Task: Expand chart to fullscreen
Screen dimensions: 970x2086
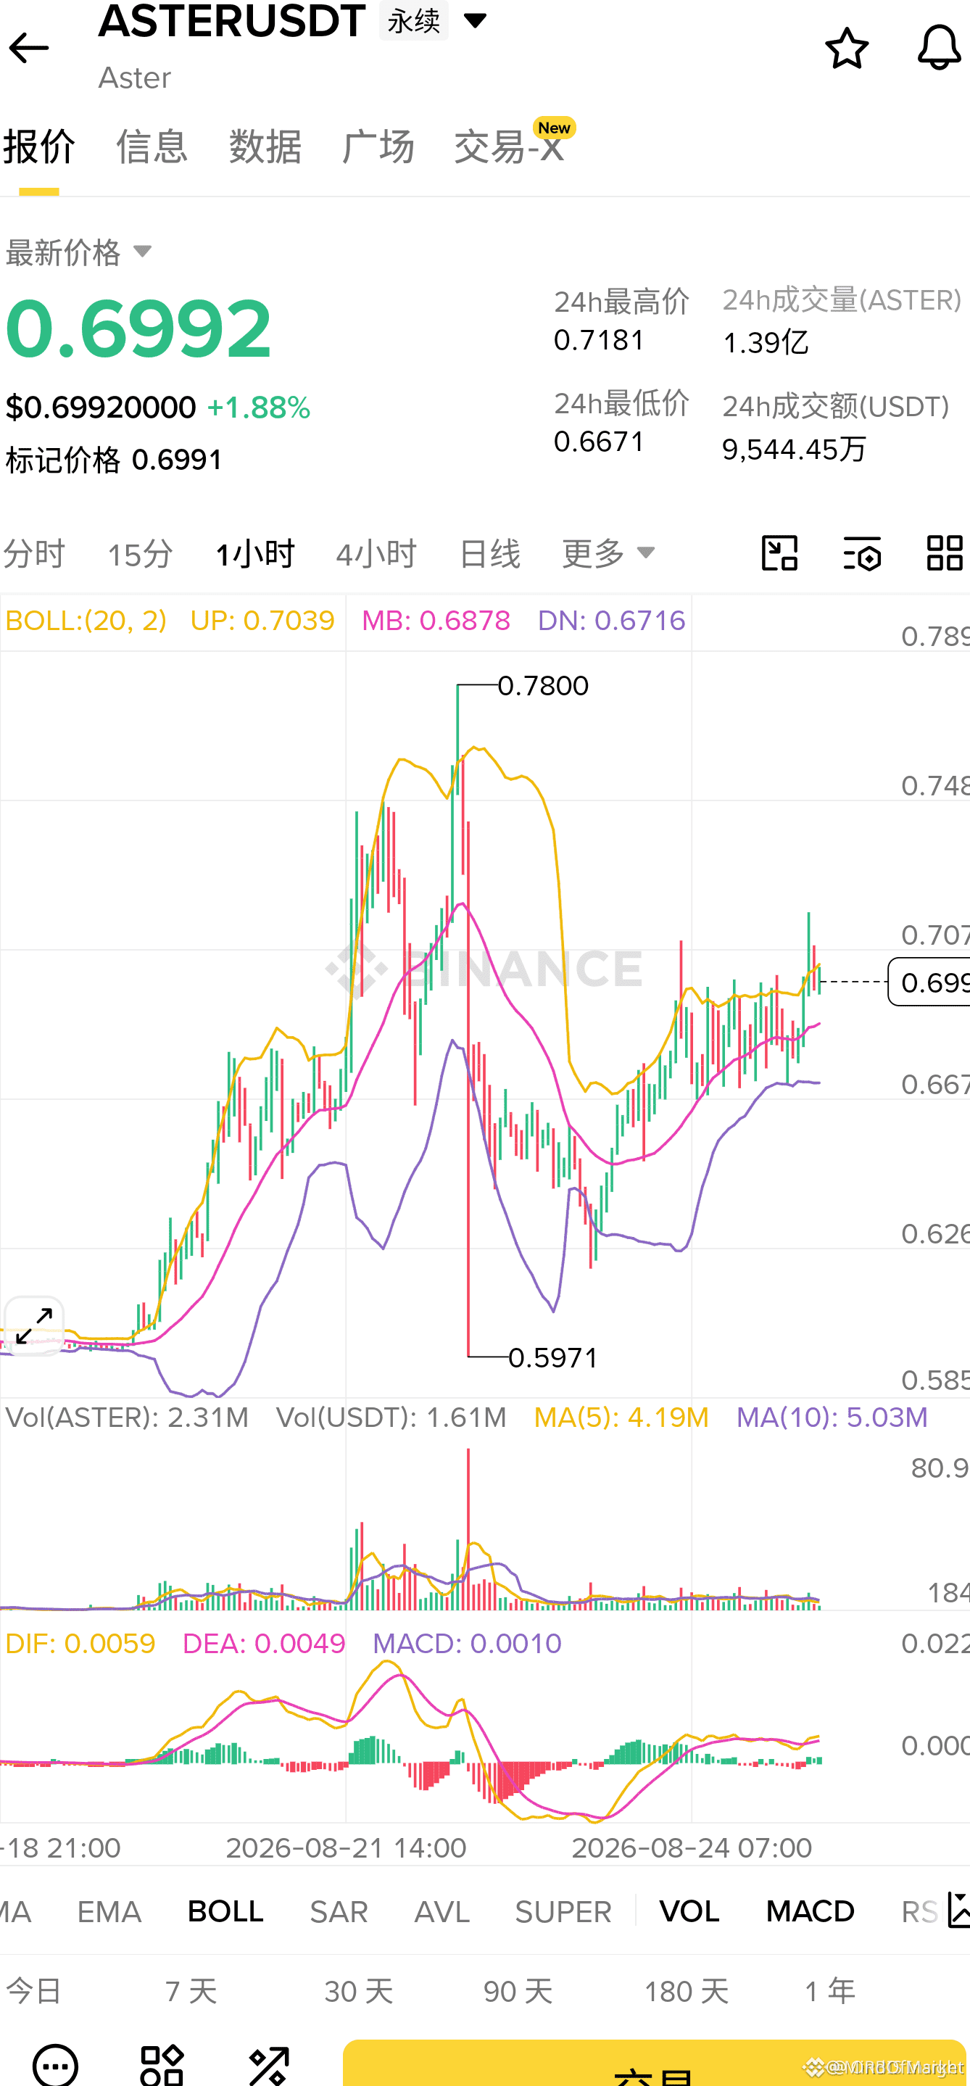Action: click(x=34, y=1325)
